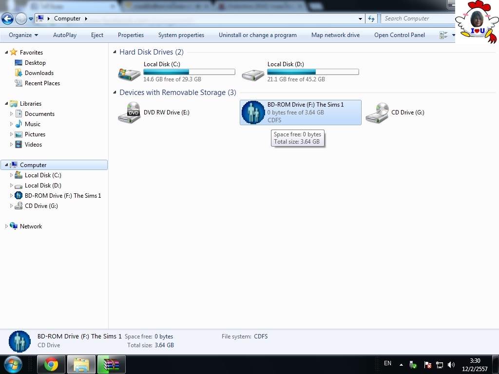Expand the Documents library
The height and width of the screenshot is (374, 499).
pyautogui.click(x=12, y=113)
